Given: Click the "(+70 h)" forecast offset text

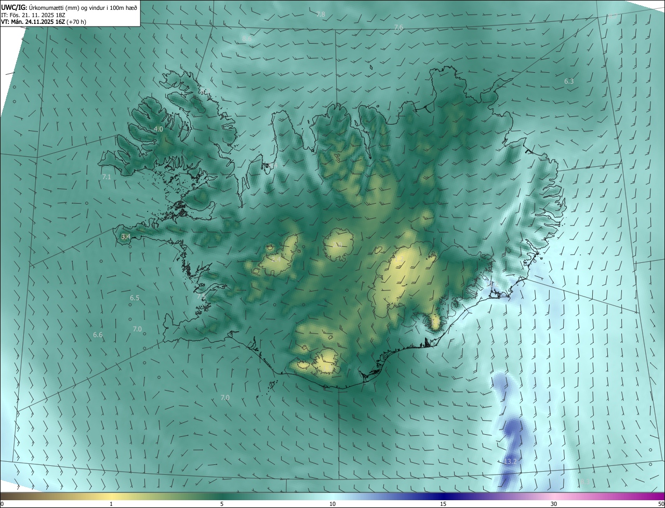Looking at the screenshot, I should tap(76, 22).
